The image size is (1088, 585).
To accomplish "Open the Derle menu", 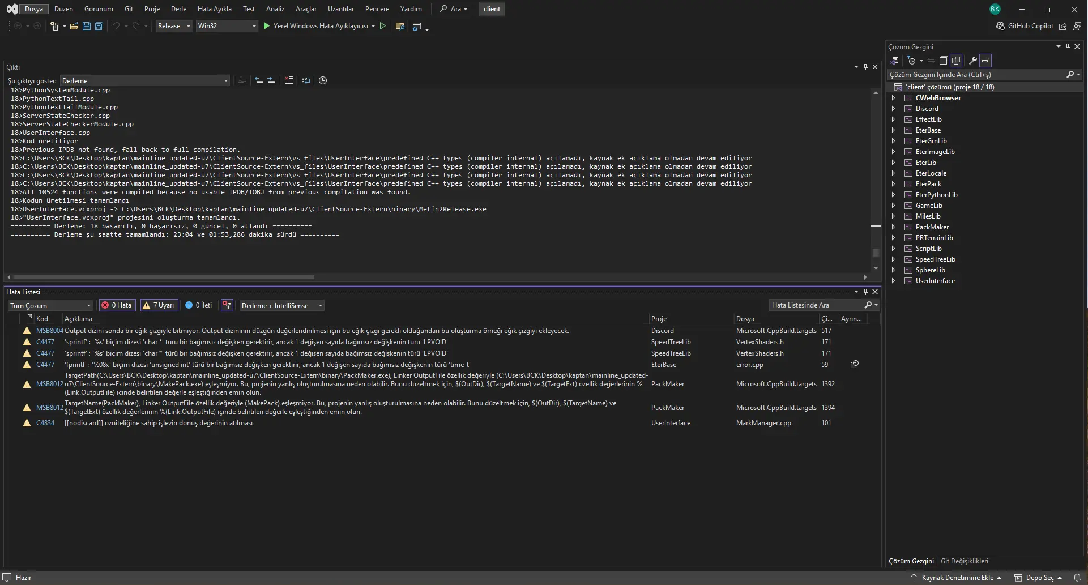I will click(178, 9).
